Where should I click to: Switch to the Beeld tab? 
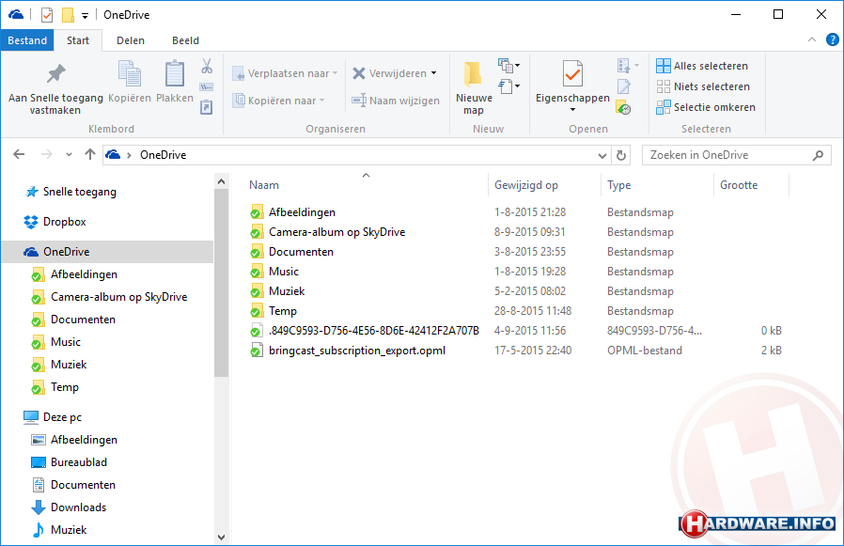pos(185,40)
